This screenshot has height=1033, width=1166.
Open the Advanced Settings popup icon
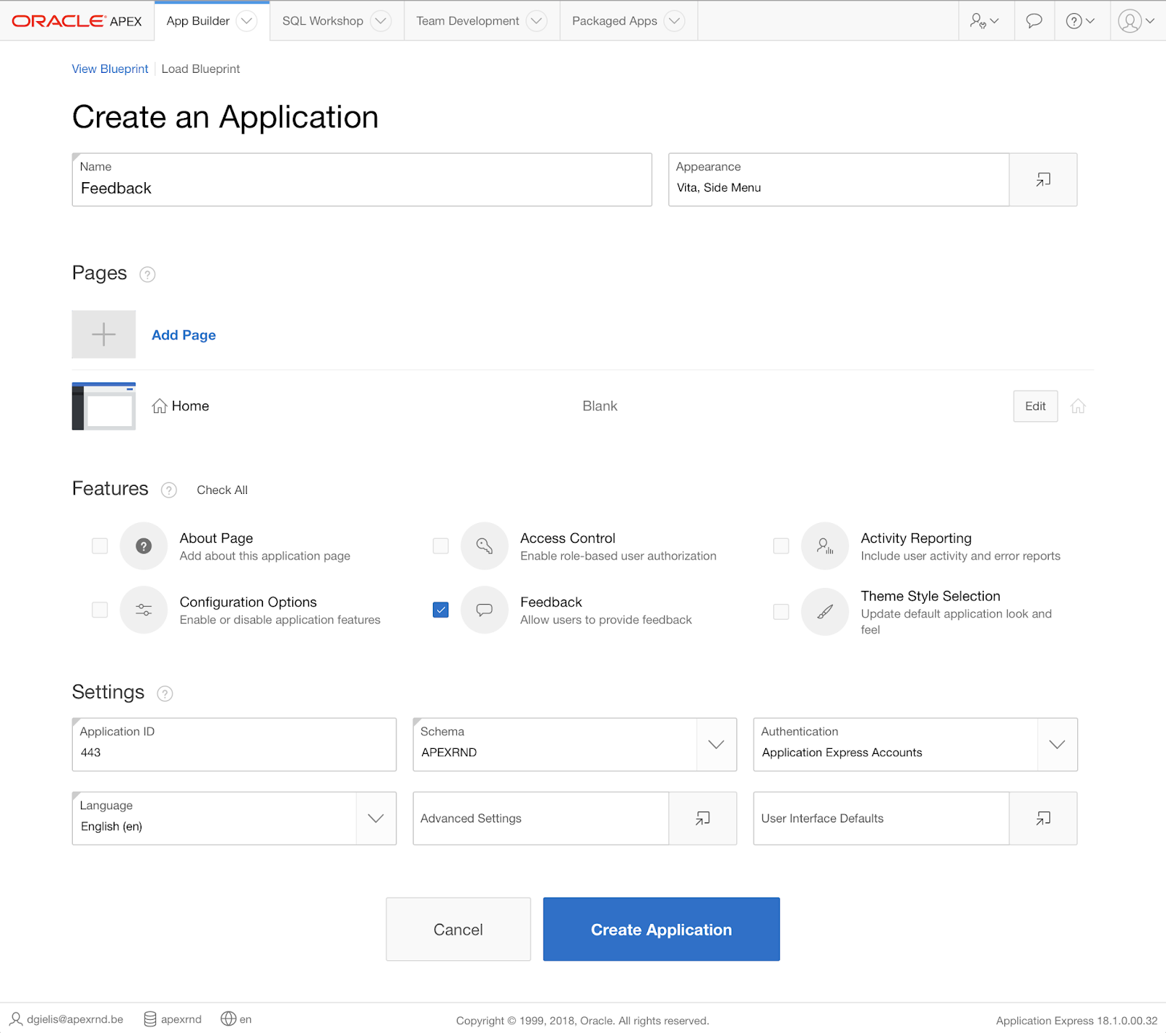[703, 819]
